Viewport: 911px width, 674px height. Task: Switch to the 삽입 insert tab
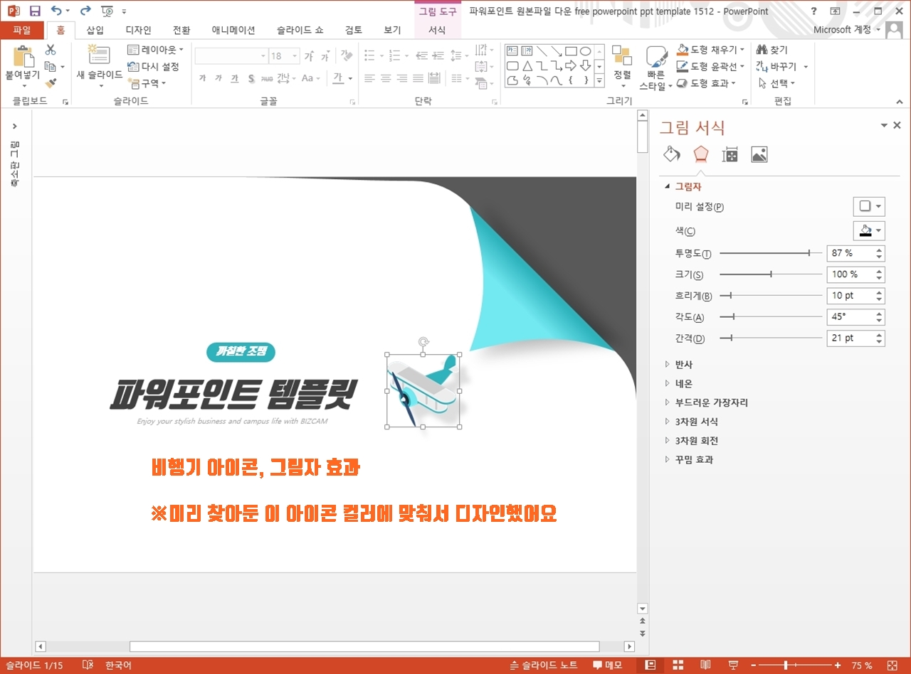(x=95, y=30)
